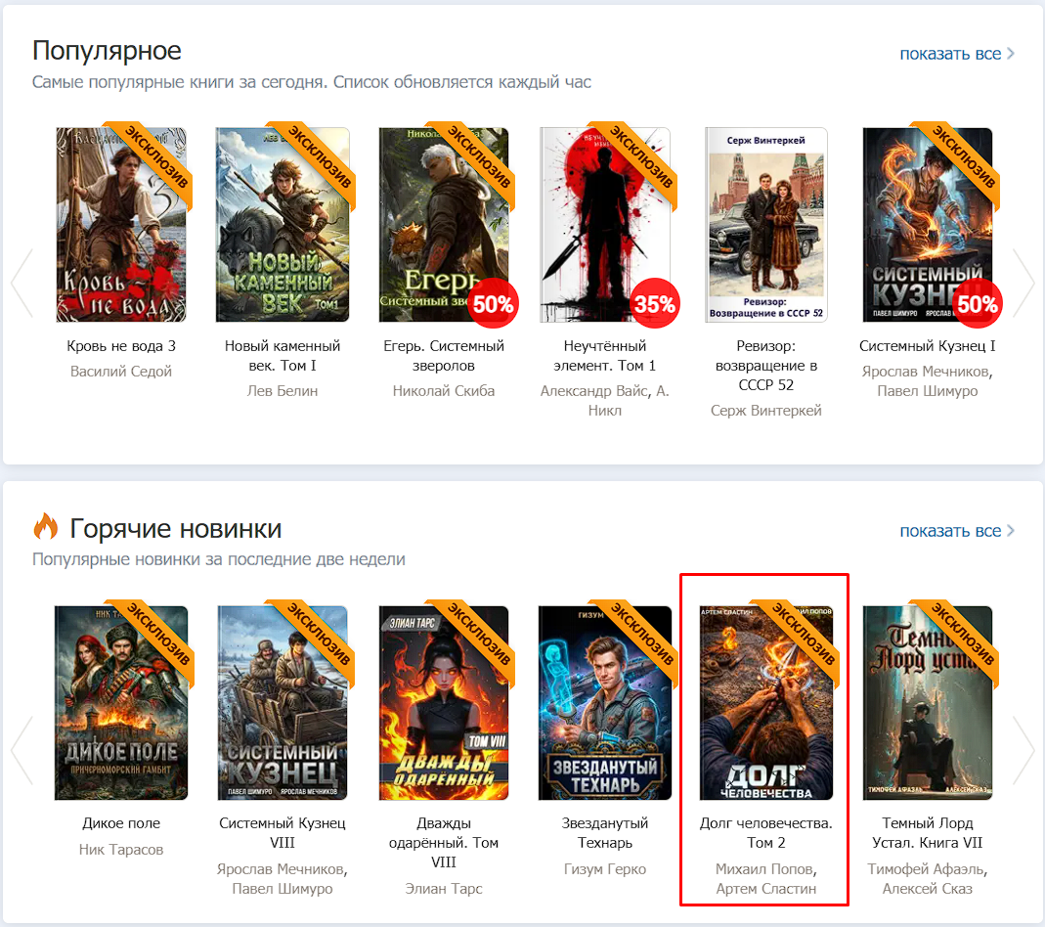Open 'показать все' for Горячие новинки

tap(956, 531)
